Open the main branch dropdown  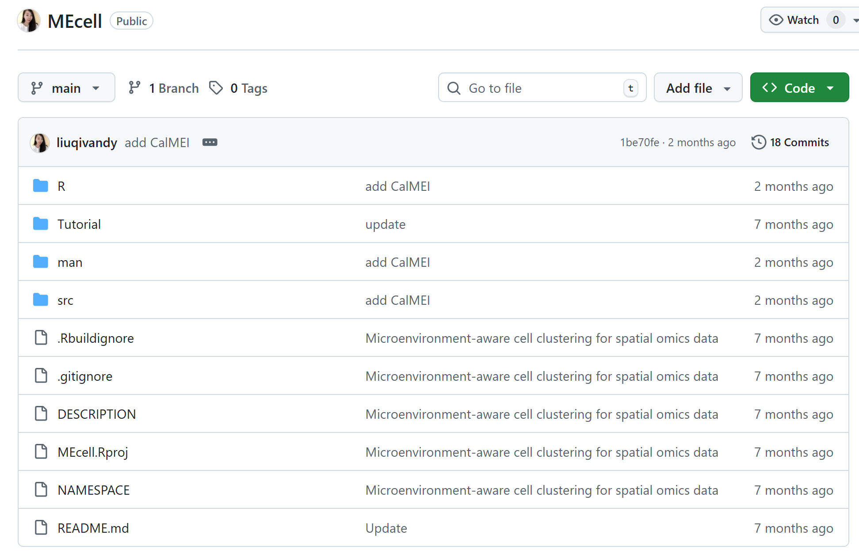pyautogui.click(x=66, y=88)
